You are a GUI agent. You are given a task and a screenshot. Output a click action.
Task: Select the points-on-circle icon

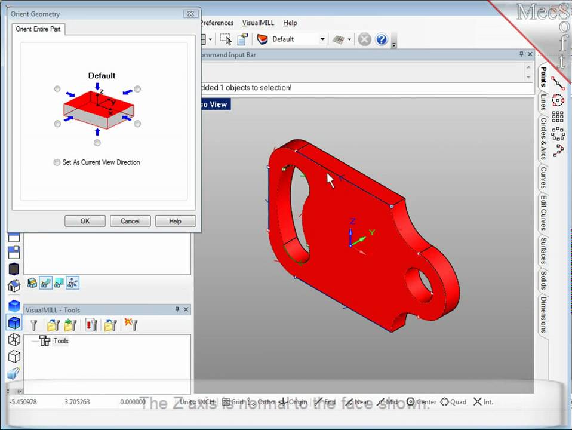(558, 100)
